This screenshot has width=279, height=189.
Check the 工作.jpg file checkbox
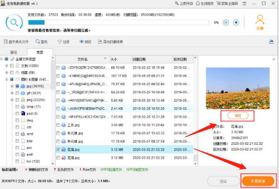click(58, 125)
